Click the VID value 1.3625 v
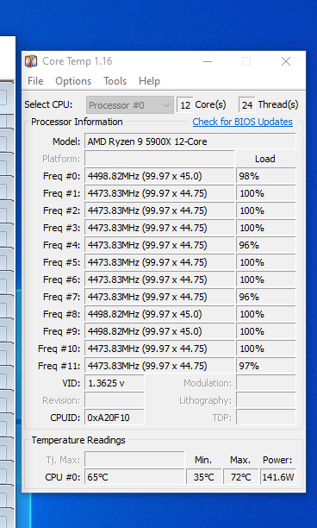The height and width of the screenshot is (528, 317). [115, 383]
